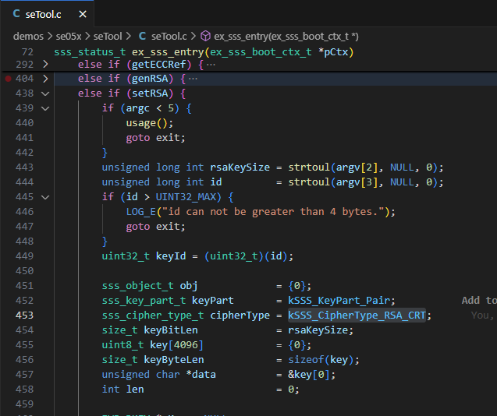Open the demos breadcrumb folder

click(28, 37)
